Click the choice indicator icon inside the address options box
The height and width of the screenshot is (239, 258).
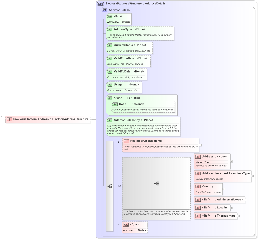click(157, 184)
